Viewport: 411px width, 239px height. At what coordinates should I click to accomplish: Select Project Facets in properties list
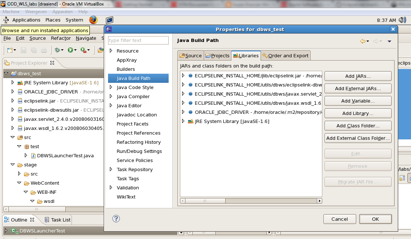(132, 124)
